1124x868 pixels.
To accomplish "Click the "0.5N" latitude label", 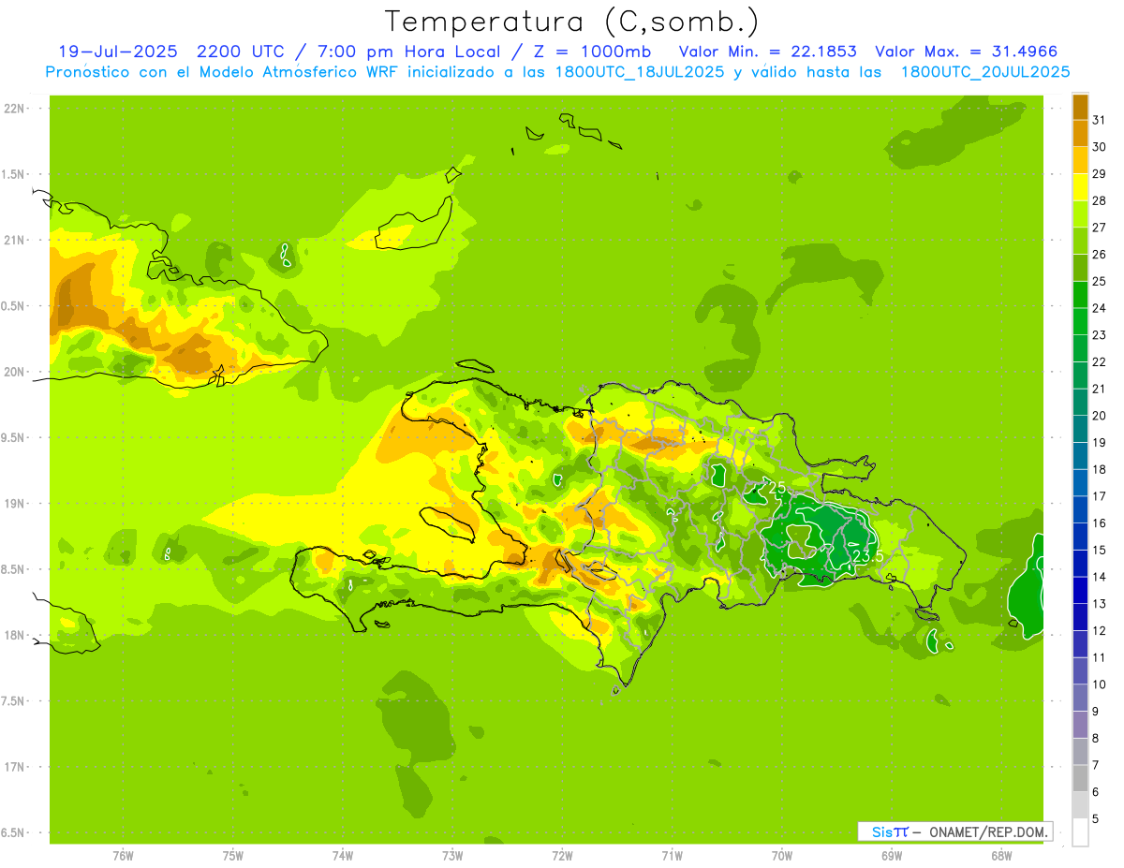I will (14, 306).
